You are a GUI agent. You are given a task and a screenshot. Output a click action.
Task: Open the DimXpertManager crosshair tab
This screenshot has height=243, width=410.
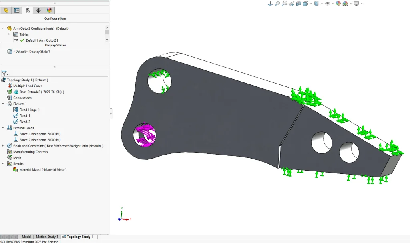click(38, 10)
